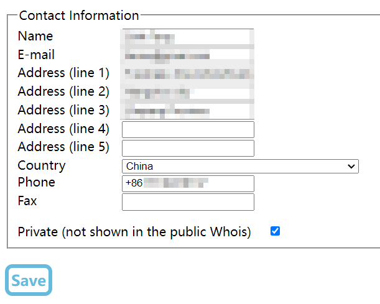Click the 'Country' label text
380x304 pixels.
41,165
